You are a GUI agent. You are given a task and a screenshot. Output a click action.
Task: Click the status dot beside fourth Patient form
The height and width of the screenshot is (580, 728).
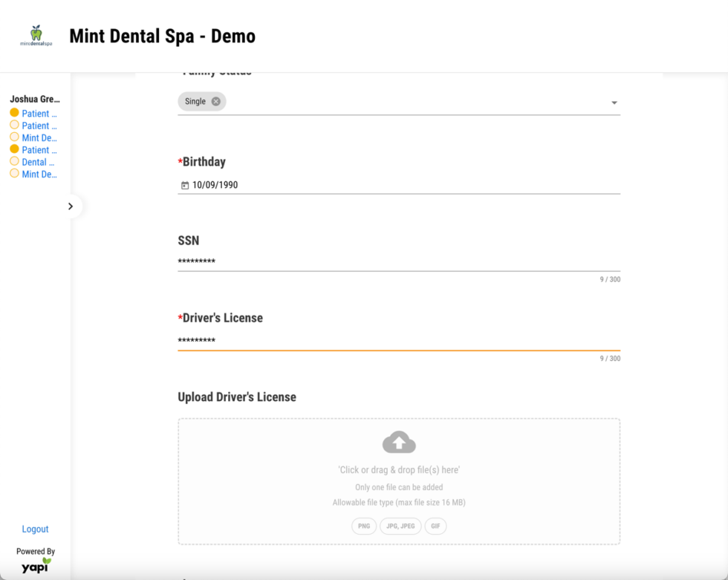point(13,149)
